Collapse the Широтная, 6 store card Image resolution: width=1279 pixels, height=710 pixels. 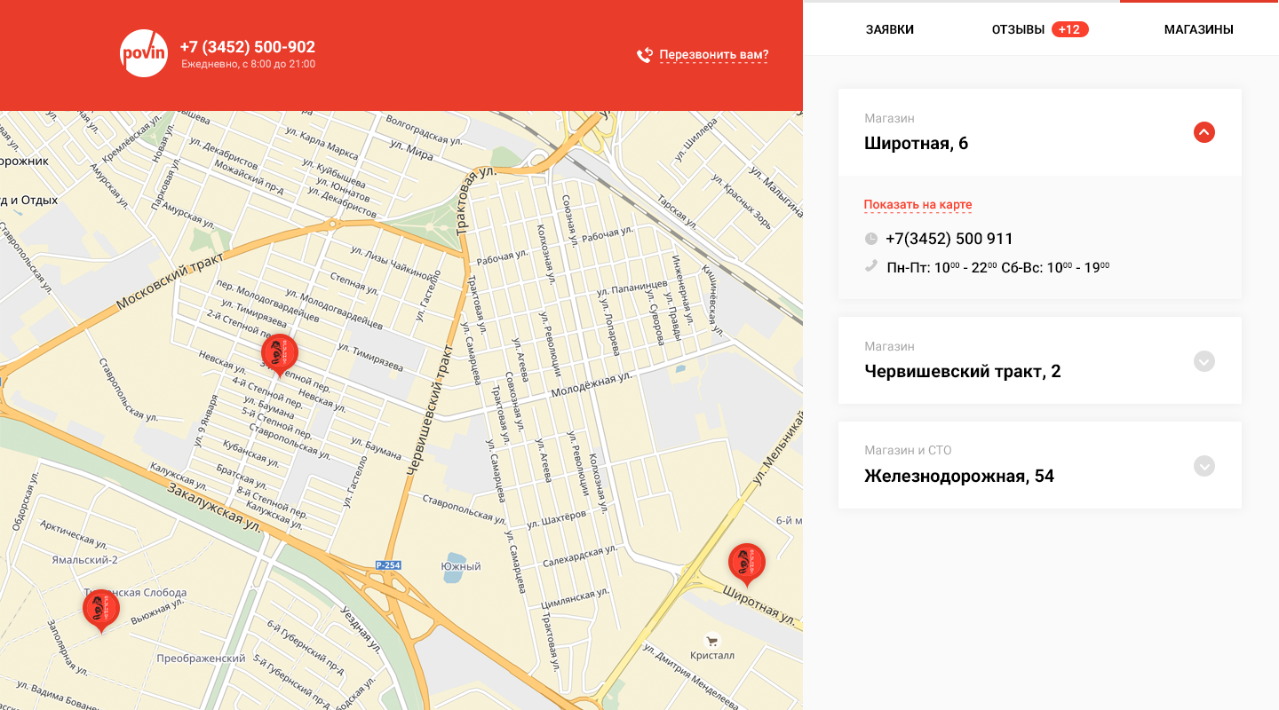1204,132
